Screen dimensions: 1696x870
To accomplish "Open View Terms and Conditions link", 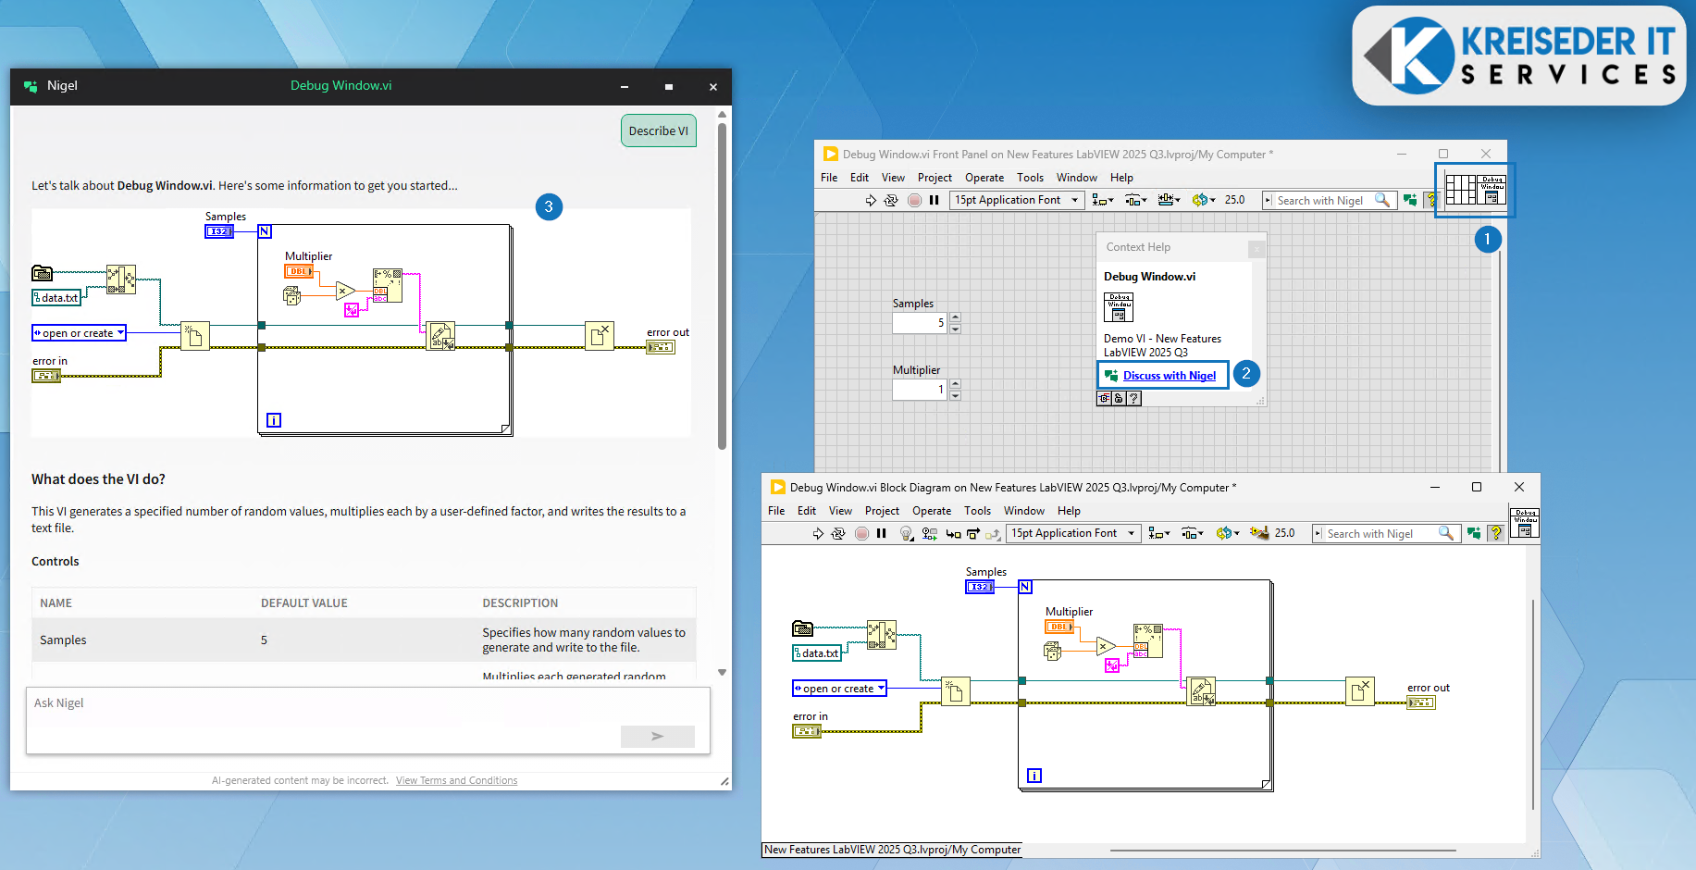I will (456, 780).
